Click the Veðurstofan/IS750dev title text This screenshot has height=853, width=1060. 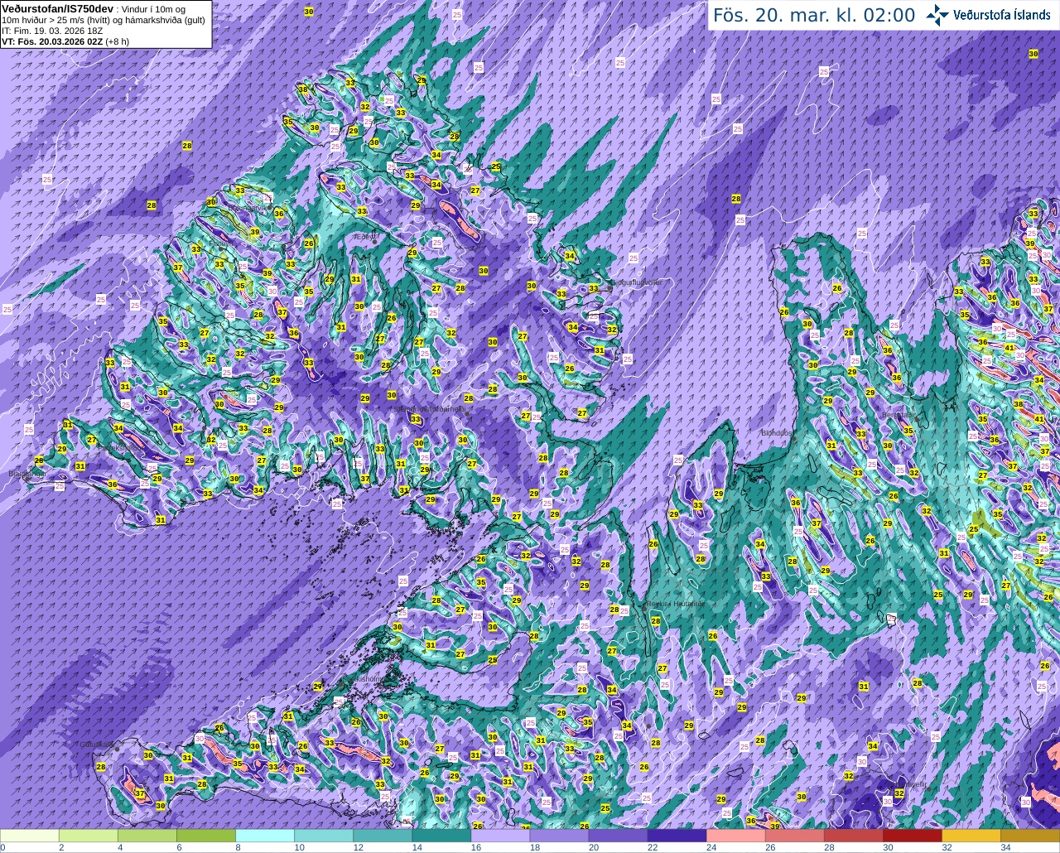[58, 7]
